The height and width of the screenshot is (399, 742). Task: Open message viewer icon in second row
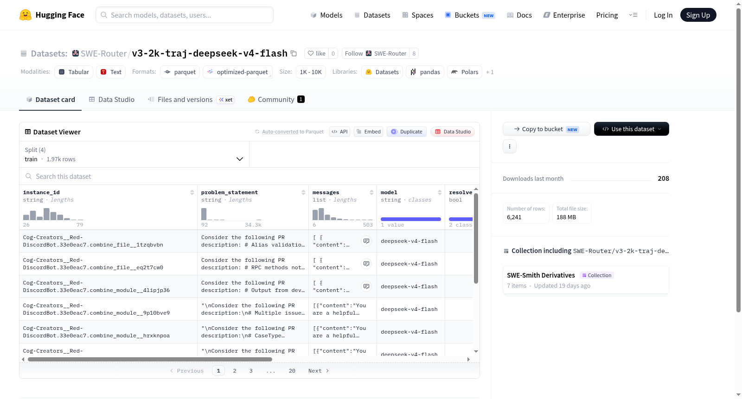click(x=366, y=264)
